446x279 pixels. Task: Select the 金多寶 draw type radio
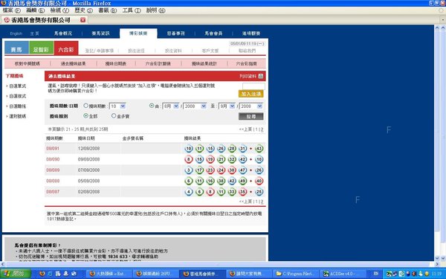(114, 116)
